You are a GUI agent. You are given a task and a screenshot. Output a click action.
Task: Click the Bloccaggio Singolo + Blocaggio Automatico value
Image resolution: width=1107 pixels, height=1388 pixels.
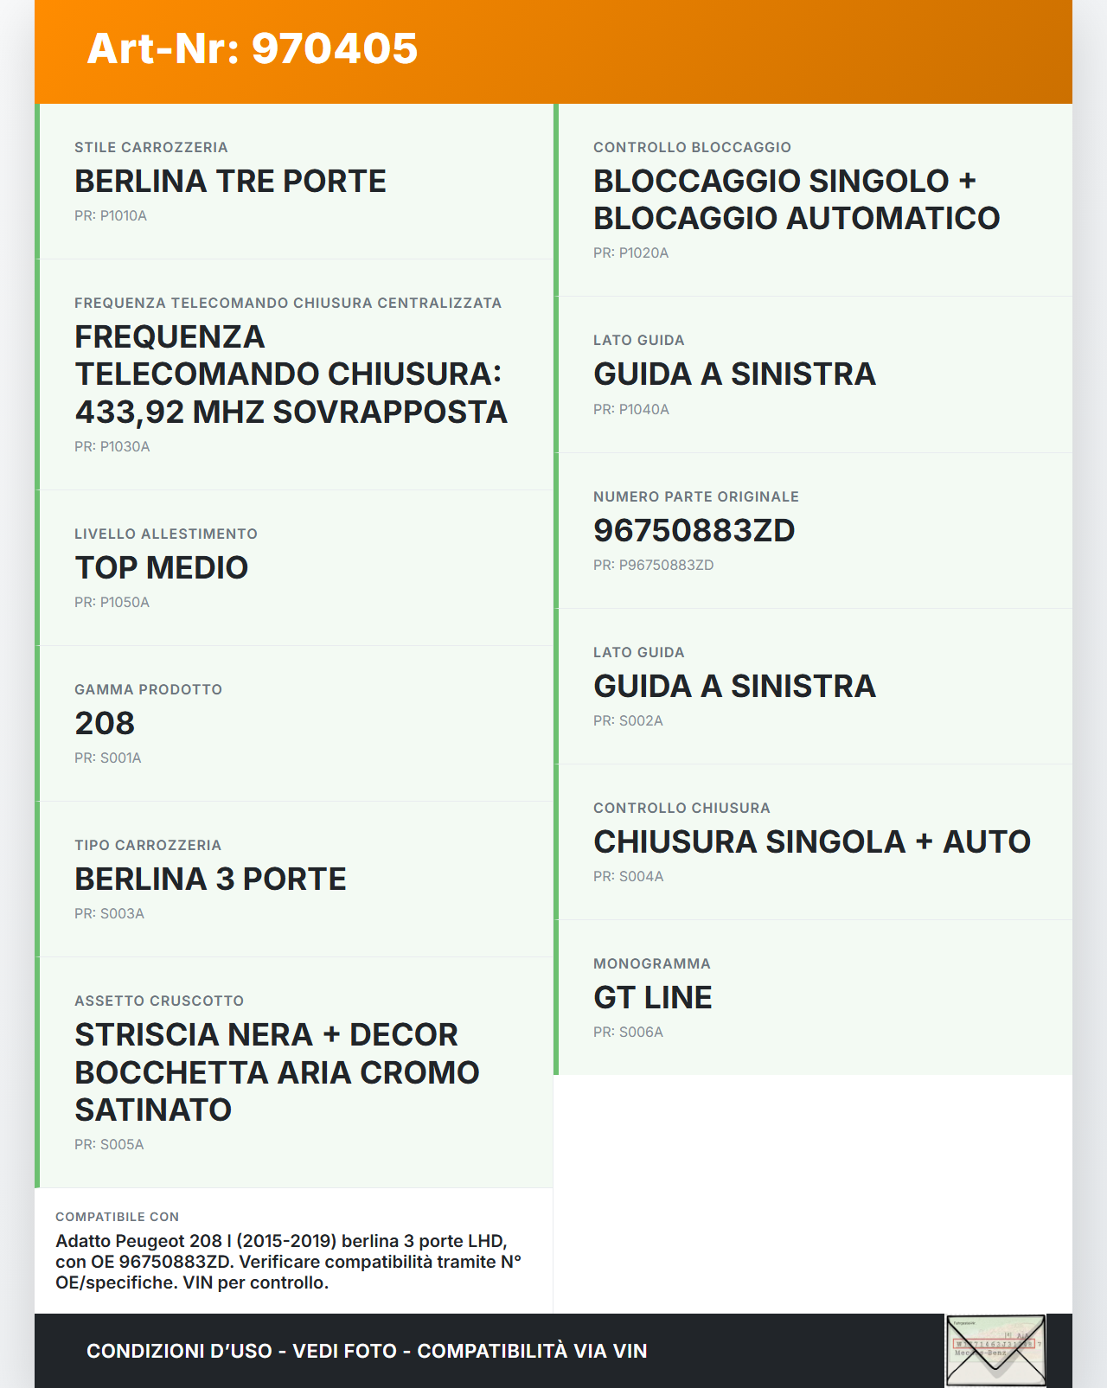coord(796,200)
